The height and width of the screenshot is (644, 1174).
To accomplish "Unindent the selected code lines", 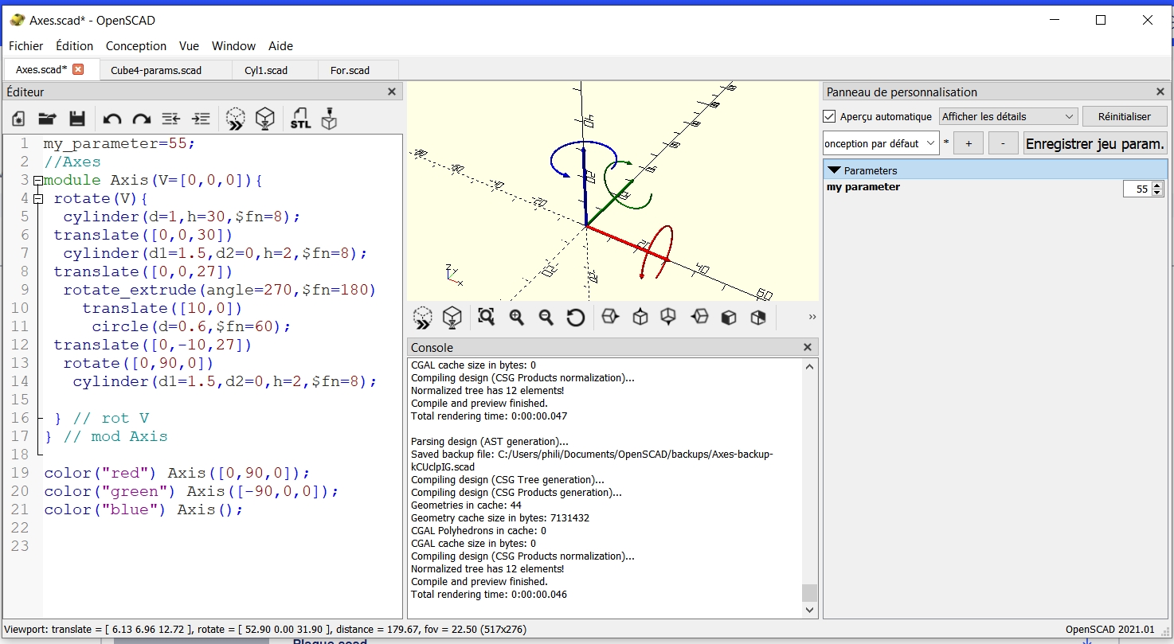I will (171, 119).
